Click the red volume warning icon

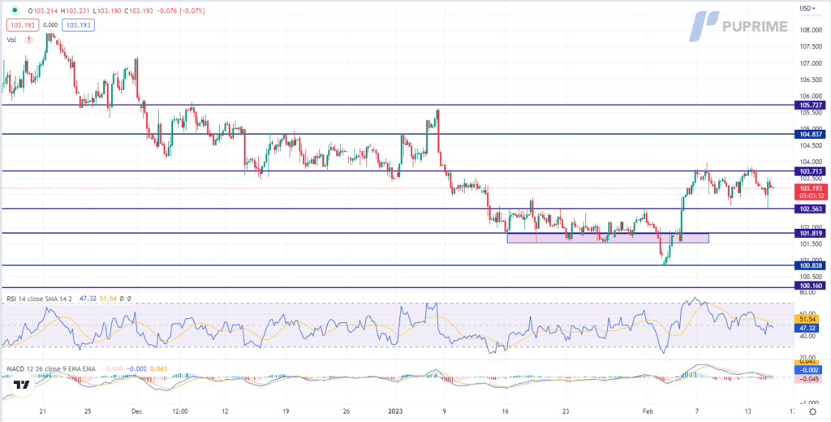coord(28,40)
